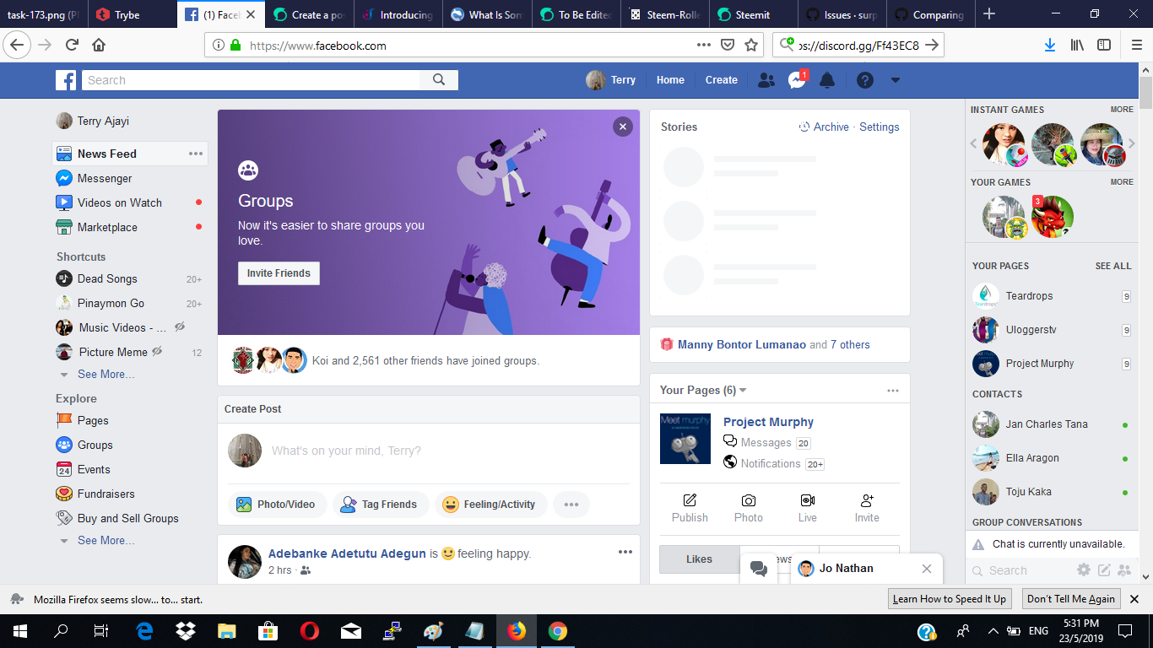
Task: Open account menu dropdown arrow in top bar
Action: pyautogui.click(x=896, y=80)
